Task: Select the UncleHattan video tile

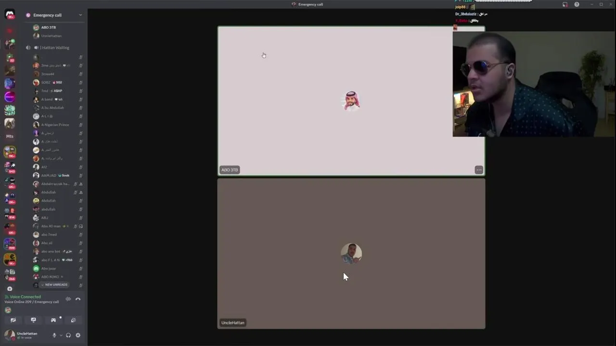Action: click(351, 254)
